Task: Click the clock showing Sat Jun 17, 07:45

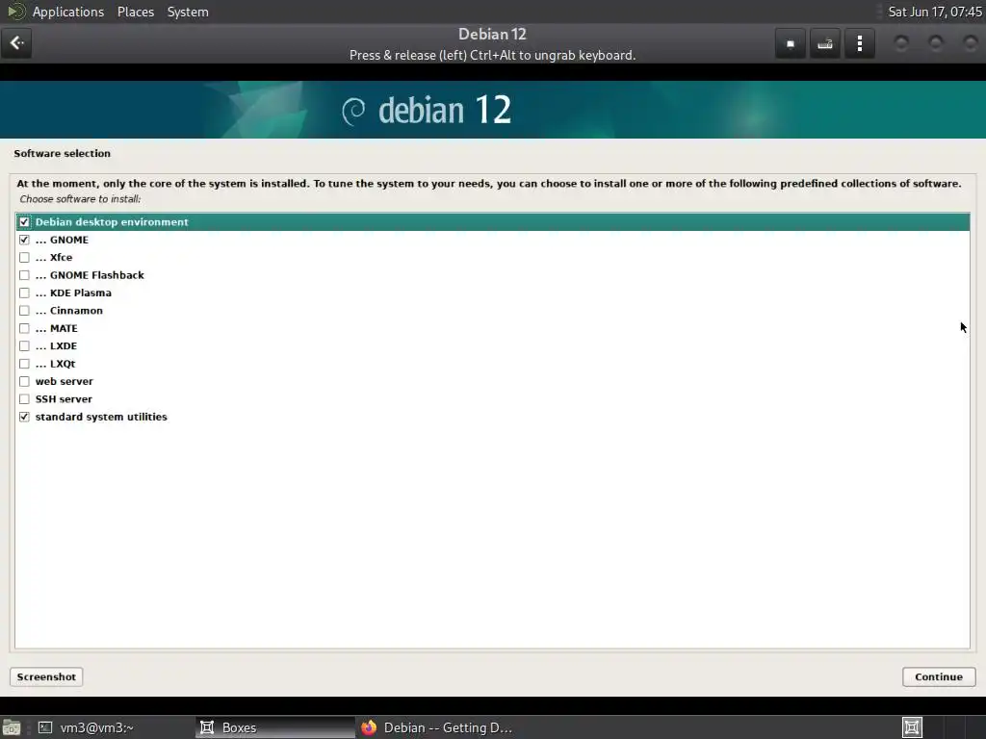Action: tap(934, 12)
